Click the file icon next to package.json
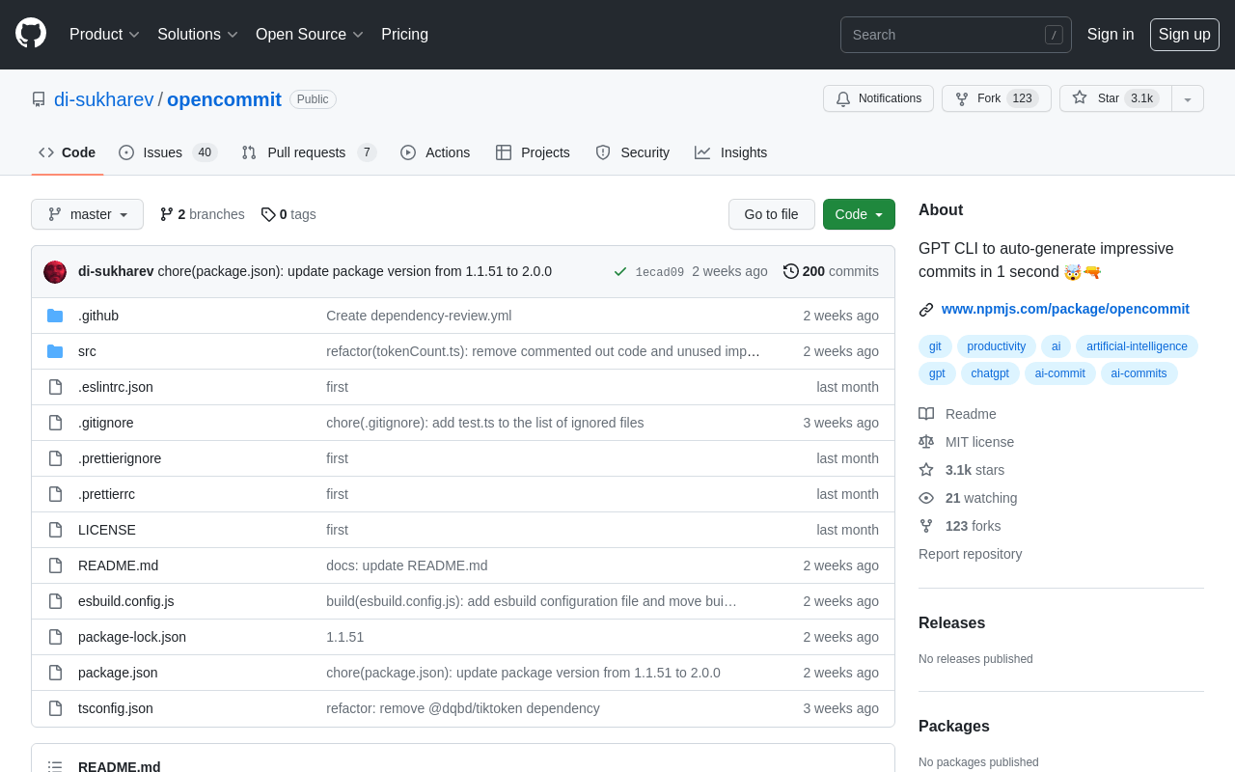This screenshot has width=1235, height=772. [55, 673]
